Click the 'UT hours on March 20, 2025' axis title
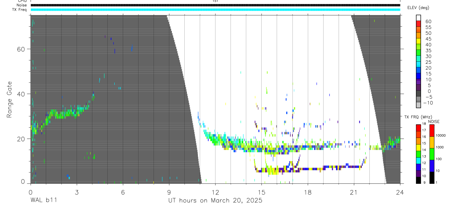 click(x=215, y=201)
